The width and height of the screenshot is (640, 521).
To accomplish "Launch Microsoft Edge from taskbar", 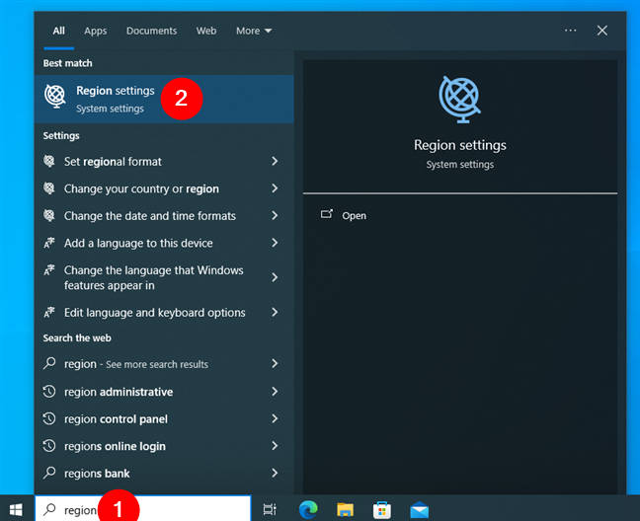I will coord(308,509).
